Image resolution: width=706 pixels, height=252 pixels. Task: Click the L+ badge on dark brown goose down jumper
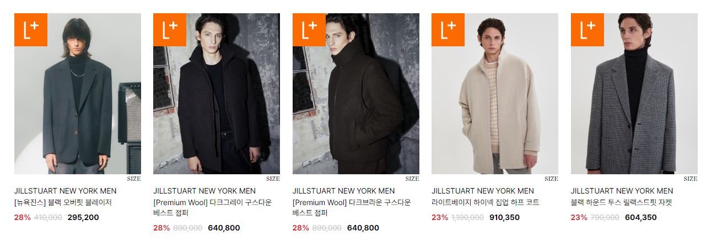tap(309, 30)
